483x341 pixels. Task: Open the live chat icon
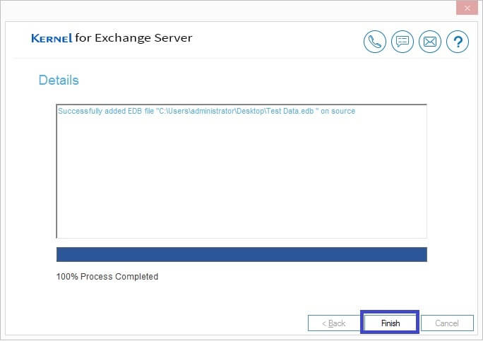coord(402,42)
